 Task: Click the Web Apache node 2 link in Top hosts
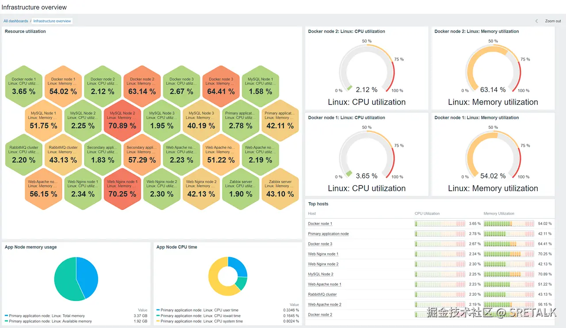(x=324, y=305)
